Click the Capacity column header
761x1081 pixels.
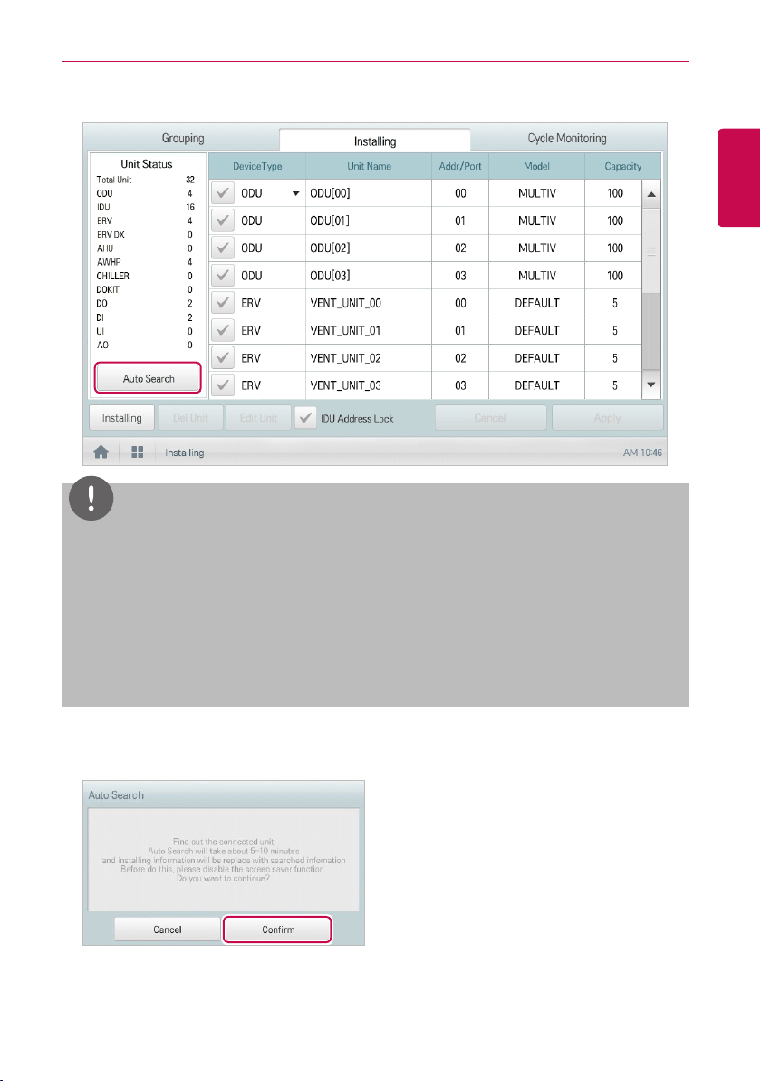click(622, 166)
